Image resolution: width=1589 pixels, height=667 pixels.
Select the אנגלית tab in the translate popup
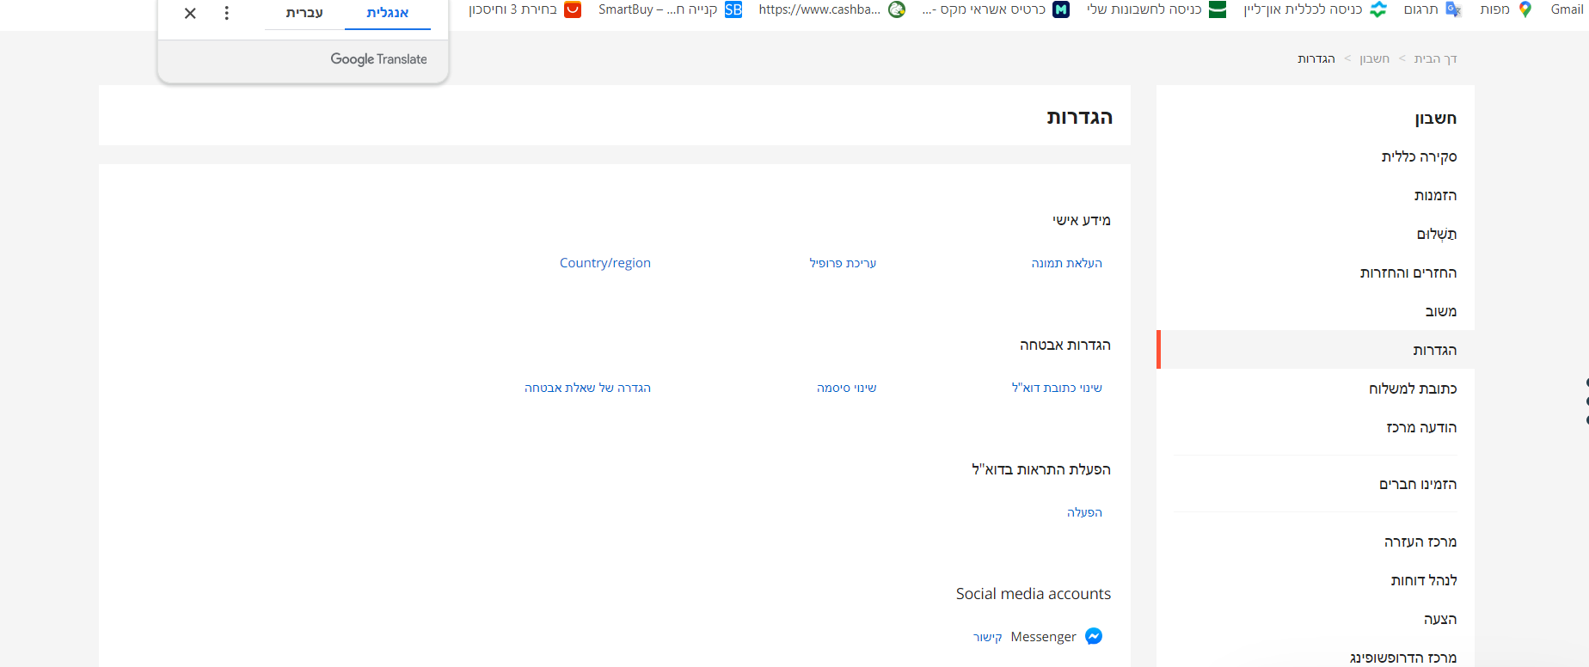click(x=388, y=13)
